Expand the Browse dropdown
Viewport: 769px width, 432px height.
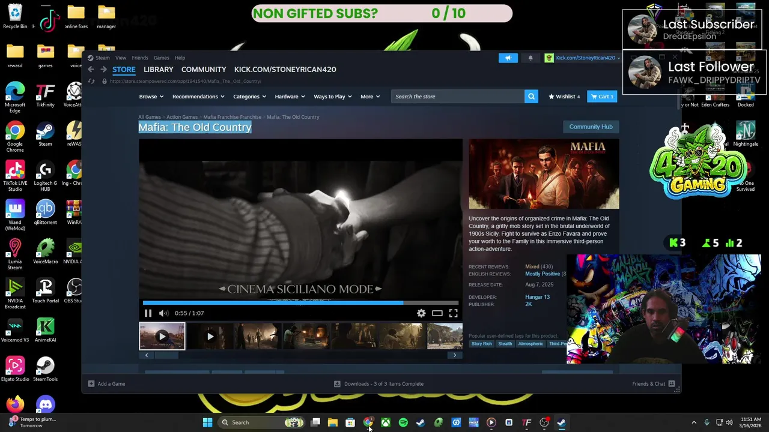(151, 97)
